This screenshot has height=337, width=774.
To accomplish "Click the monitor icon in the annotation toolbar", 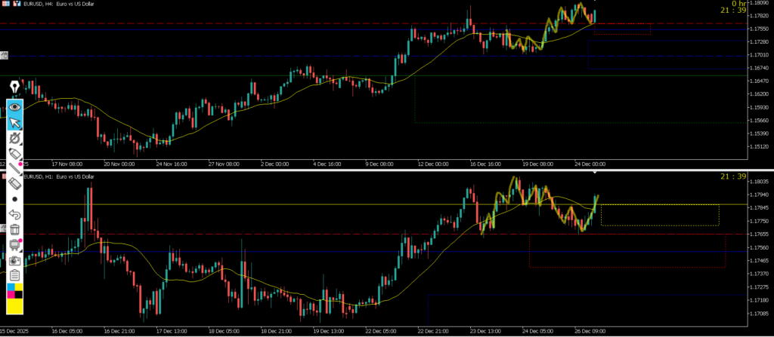I will [x=14, y=245].
